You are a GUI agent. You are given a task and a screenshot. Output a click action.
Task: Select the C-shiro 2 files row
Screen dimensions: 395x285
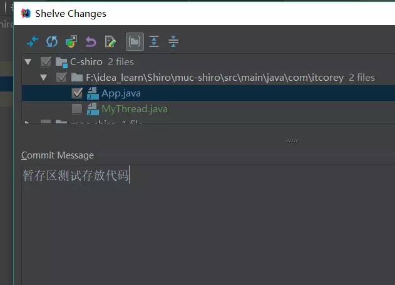tap(208, 62)
